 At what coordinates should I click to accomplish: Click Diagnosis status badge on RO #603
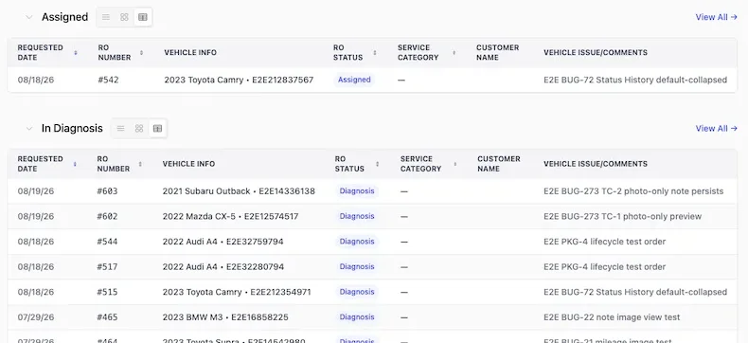357,190
